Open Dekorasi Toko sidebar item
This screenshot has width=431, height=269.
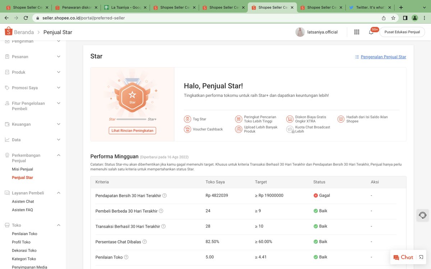pos(24,250)
